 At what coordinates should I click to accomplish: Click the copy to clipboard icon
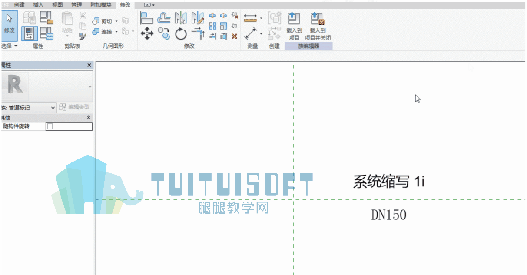coord(83,26)
